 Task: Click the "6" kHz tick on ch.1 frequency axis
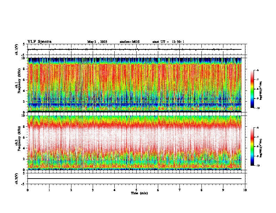24,80
